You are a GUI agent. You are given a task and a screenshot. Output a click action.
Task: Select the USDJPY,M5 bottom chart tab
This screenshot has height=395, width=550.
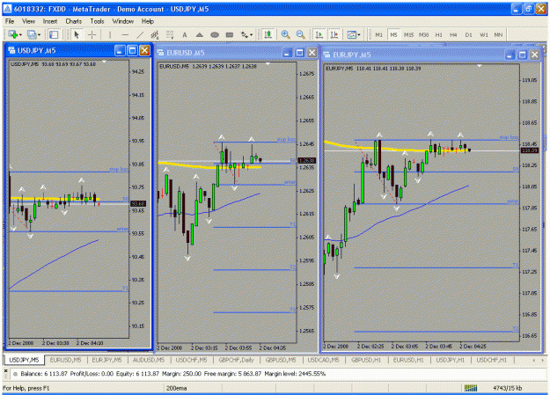[x=24, y=360]
